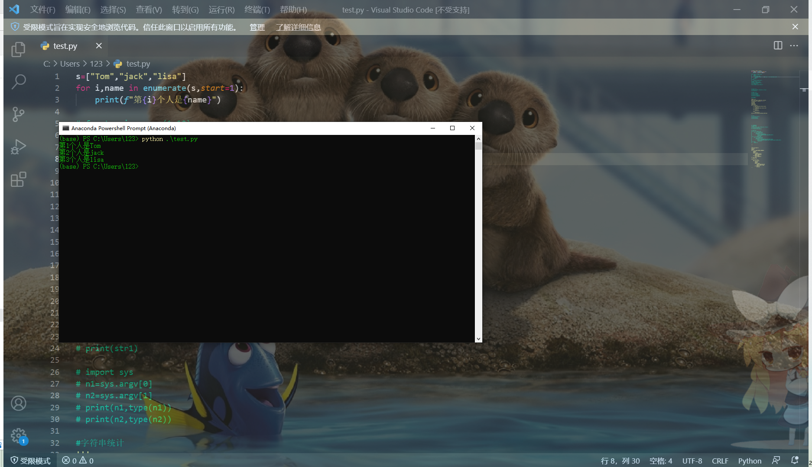Click the feedback icon in status bar
Image resolution: width=812 pixels, height=467 pixels.
pos(776,461)
